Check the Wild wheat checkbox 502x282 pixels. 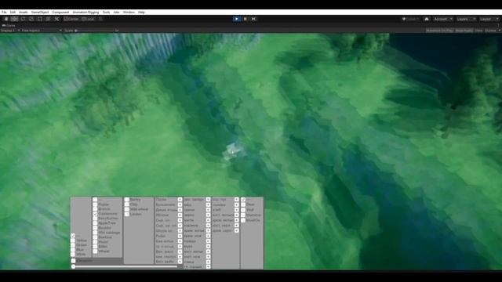(127, 209)
